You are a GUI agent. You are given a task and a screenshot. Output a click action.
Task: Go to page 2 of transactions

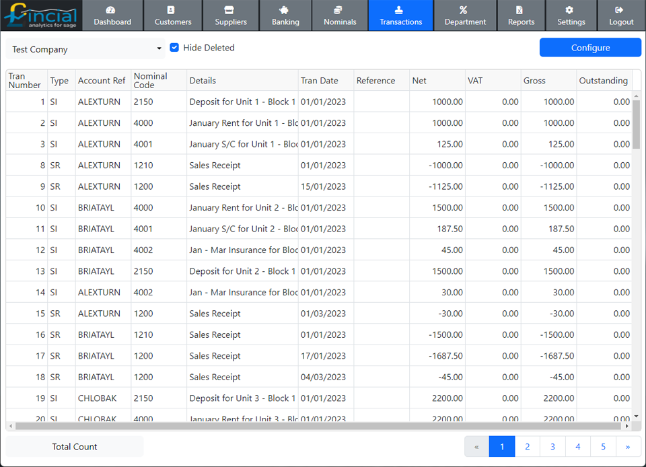pyautogui.click(x=528, y=446)
